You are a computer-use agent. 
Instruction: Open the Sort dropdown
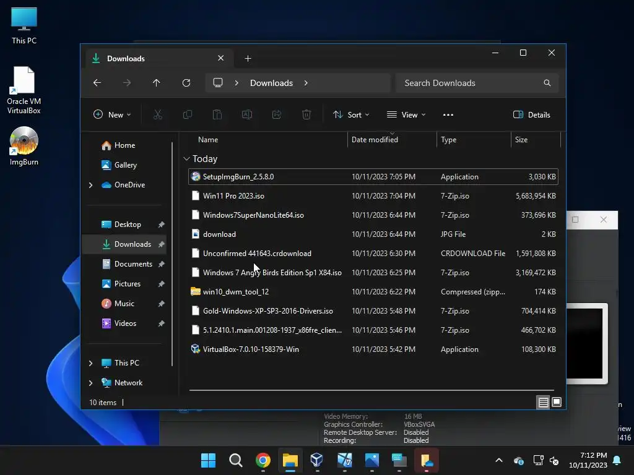tap(350, 114)
